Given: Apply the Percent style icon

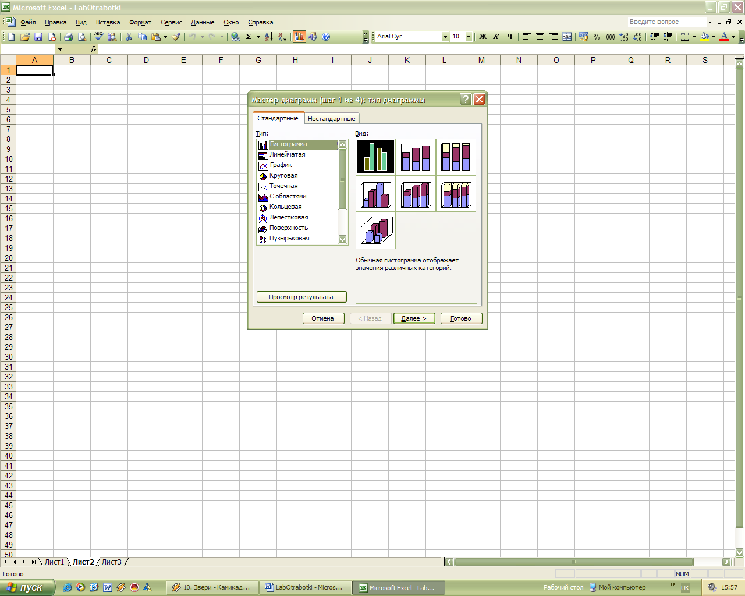Looking at the screenshot, I should (597, 37).
